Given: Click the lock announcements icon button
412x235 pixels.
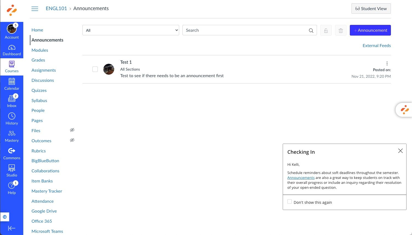Looking at the screenshot, I should [x=326, y=30].
